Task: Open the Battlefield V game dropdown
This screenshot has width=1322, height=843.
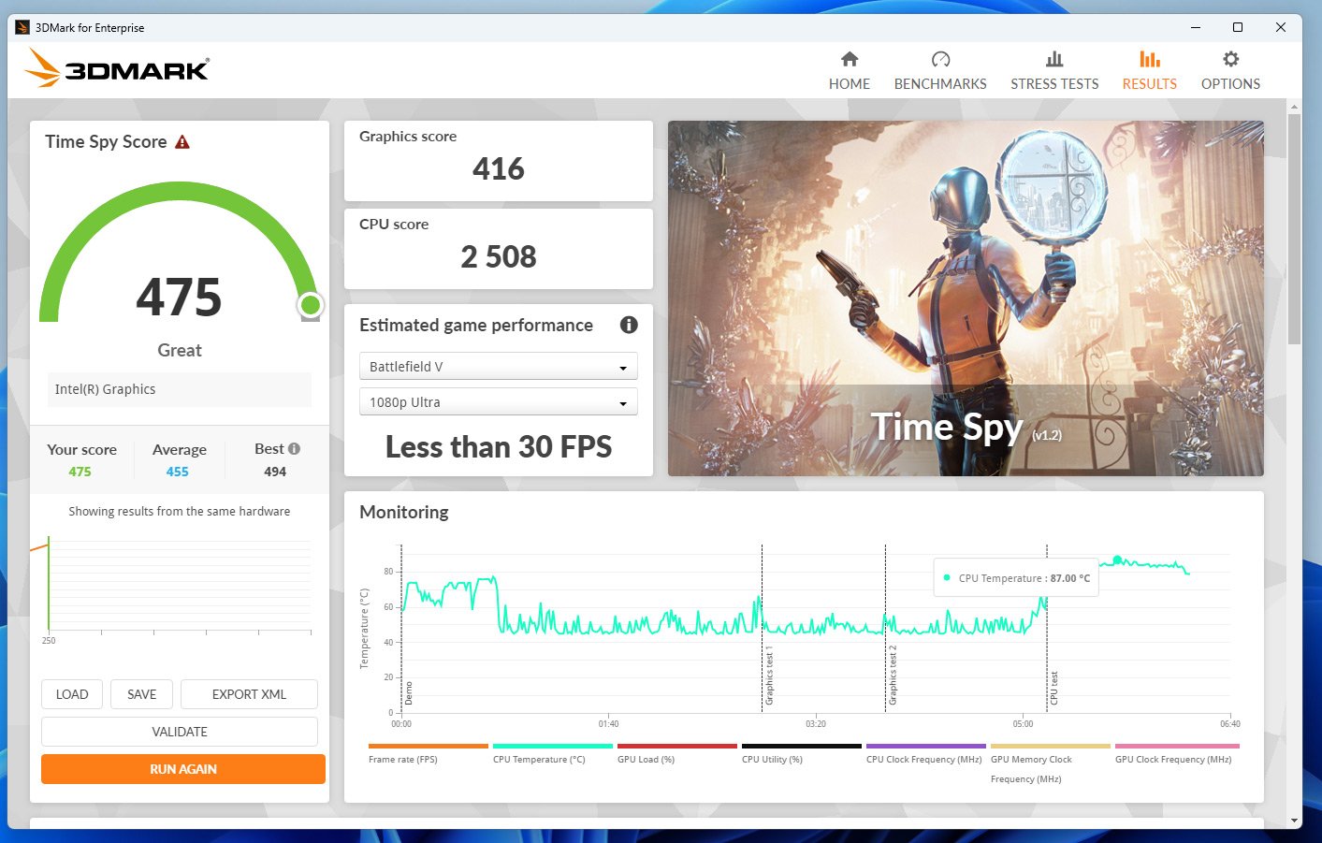Action: [x=498, y=367]
